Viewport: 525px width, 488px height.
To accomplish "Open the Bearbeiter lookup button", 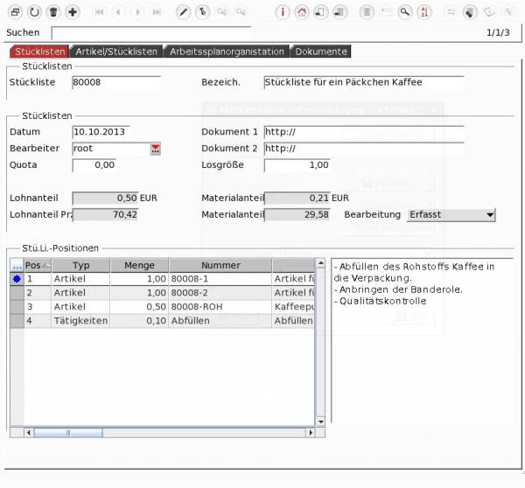I will [156, 149].
